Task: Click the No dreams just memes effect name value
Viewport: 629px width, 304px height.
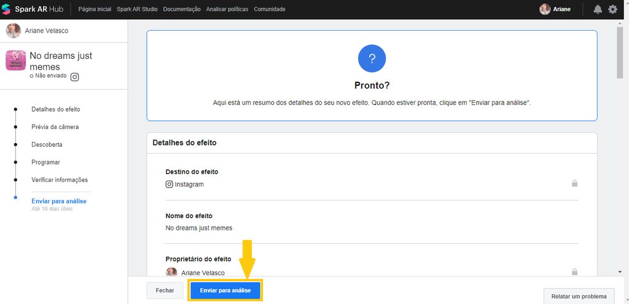Action: [x=199, y=228]
